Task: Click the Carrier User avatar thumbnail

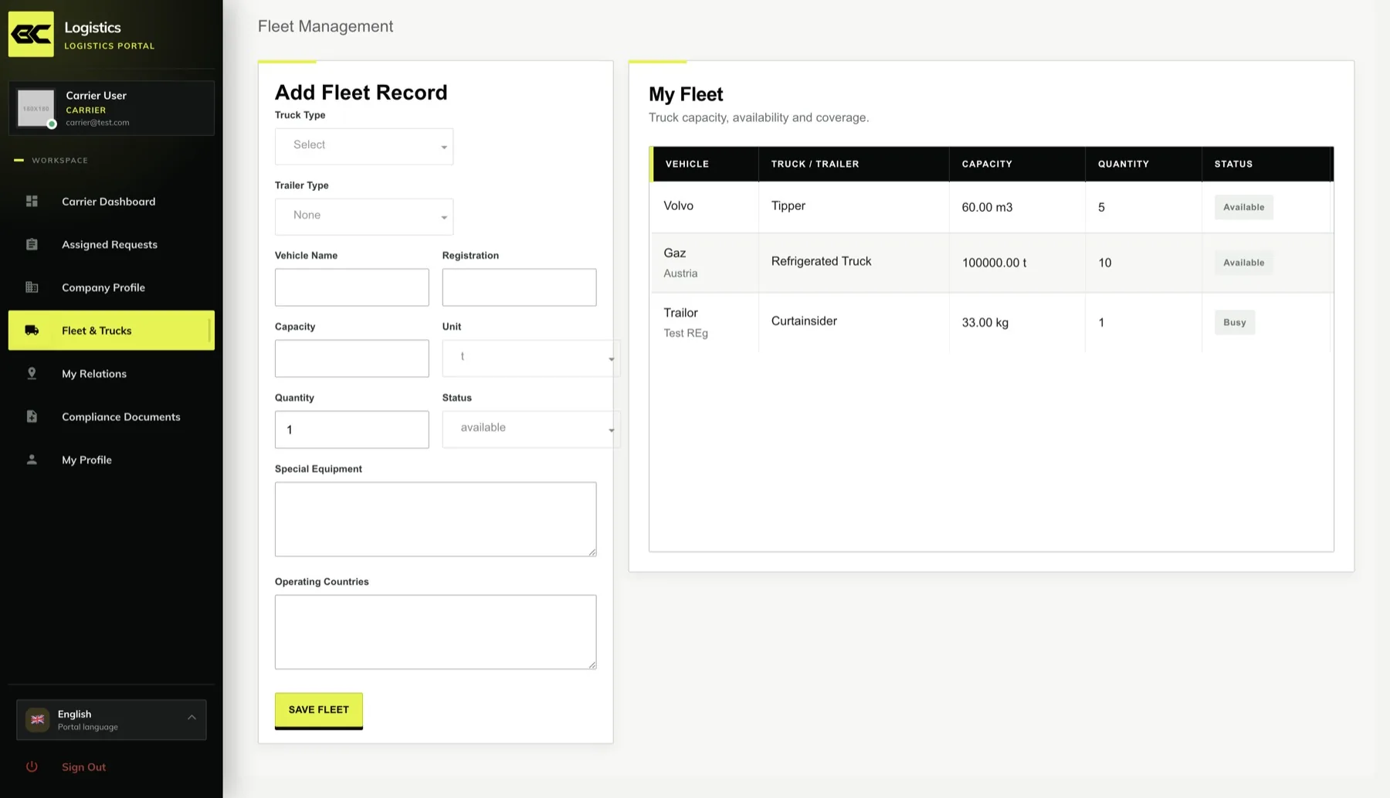Action: coord(36,108)
